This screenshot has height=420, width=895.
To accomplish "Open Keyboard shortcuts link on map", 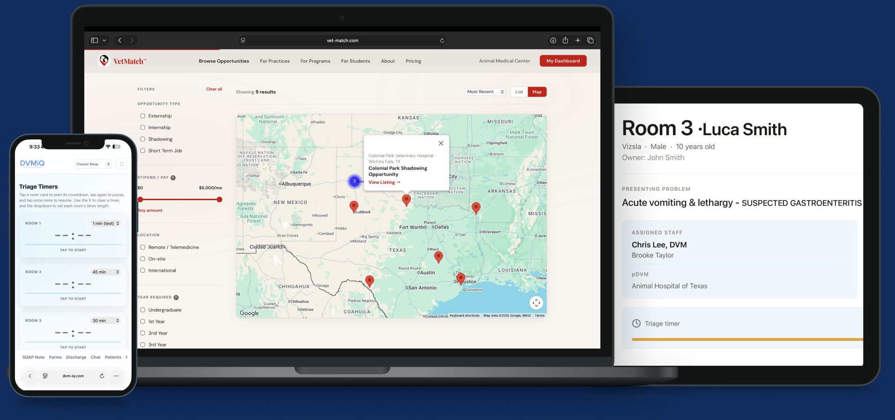I will (x=464, y=316).
